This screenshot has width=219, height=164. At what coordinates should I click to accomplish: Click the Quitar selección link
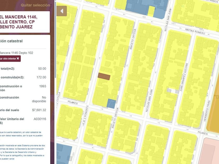coord(35,5)
